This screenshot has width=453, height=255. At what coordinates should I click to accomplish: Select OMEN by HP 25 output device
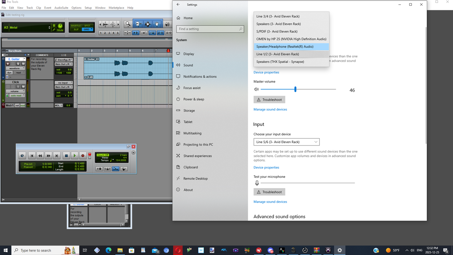coord(291,39)
